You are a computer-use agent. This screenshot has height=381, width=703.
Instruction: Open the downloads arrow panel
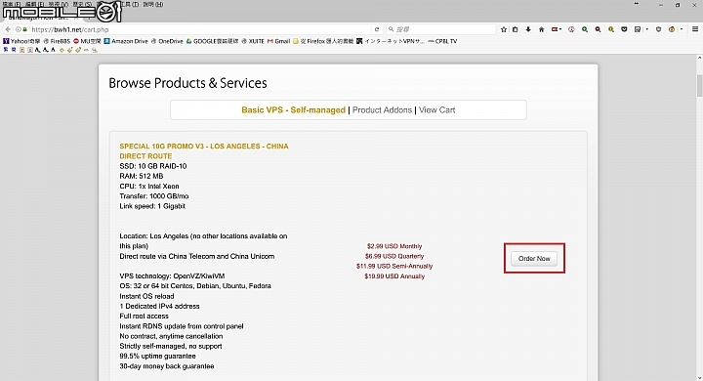coord(528,29)
